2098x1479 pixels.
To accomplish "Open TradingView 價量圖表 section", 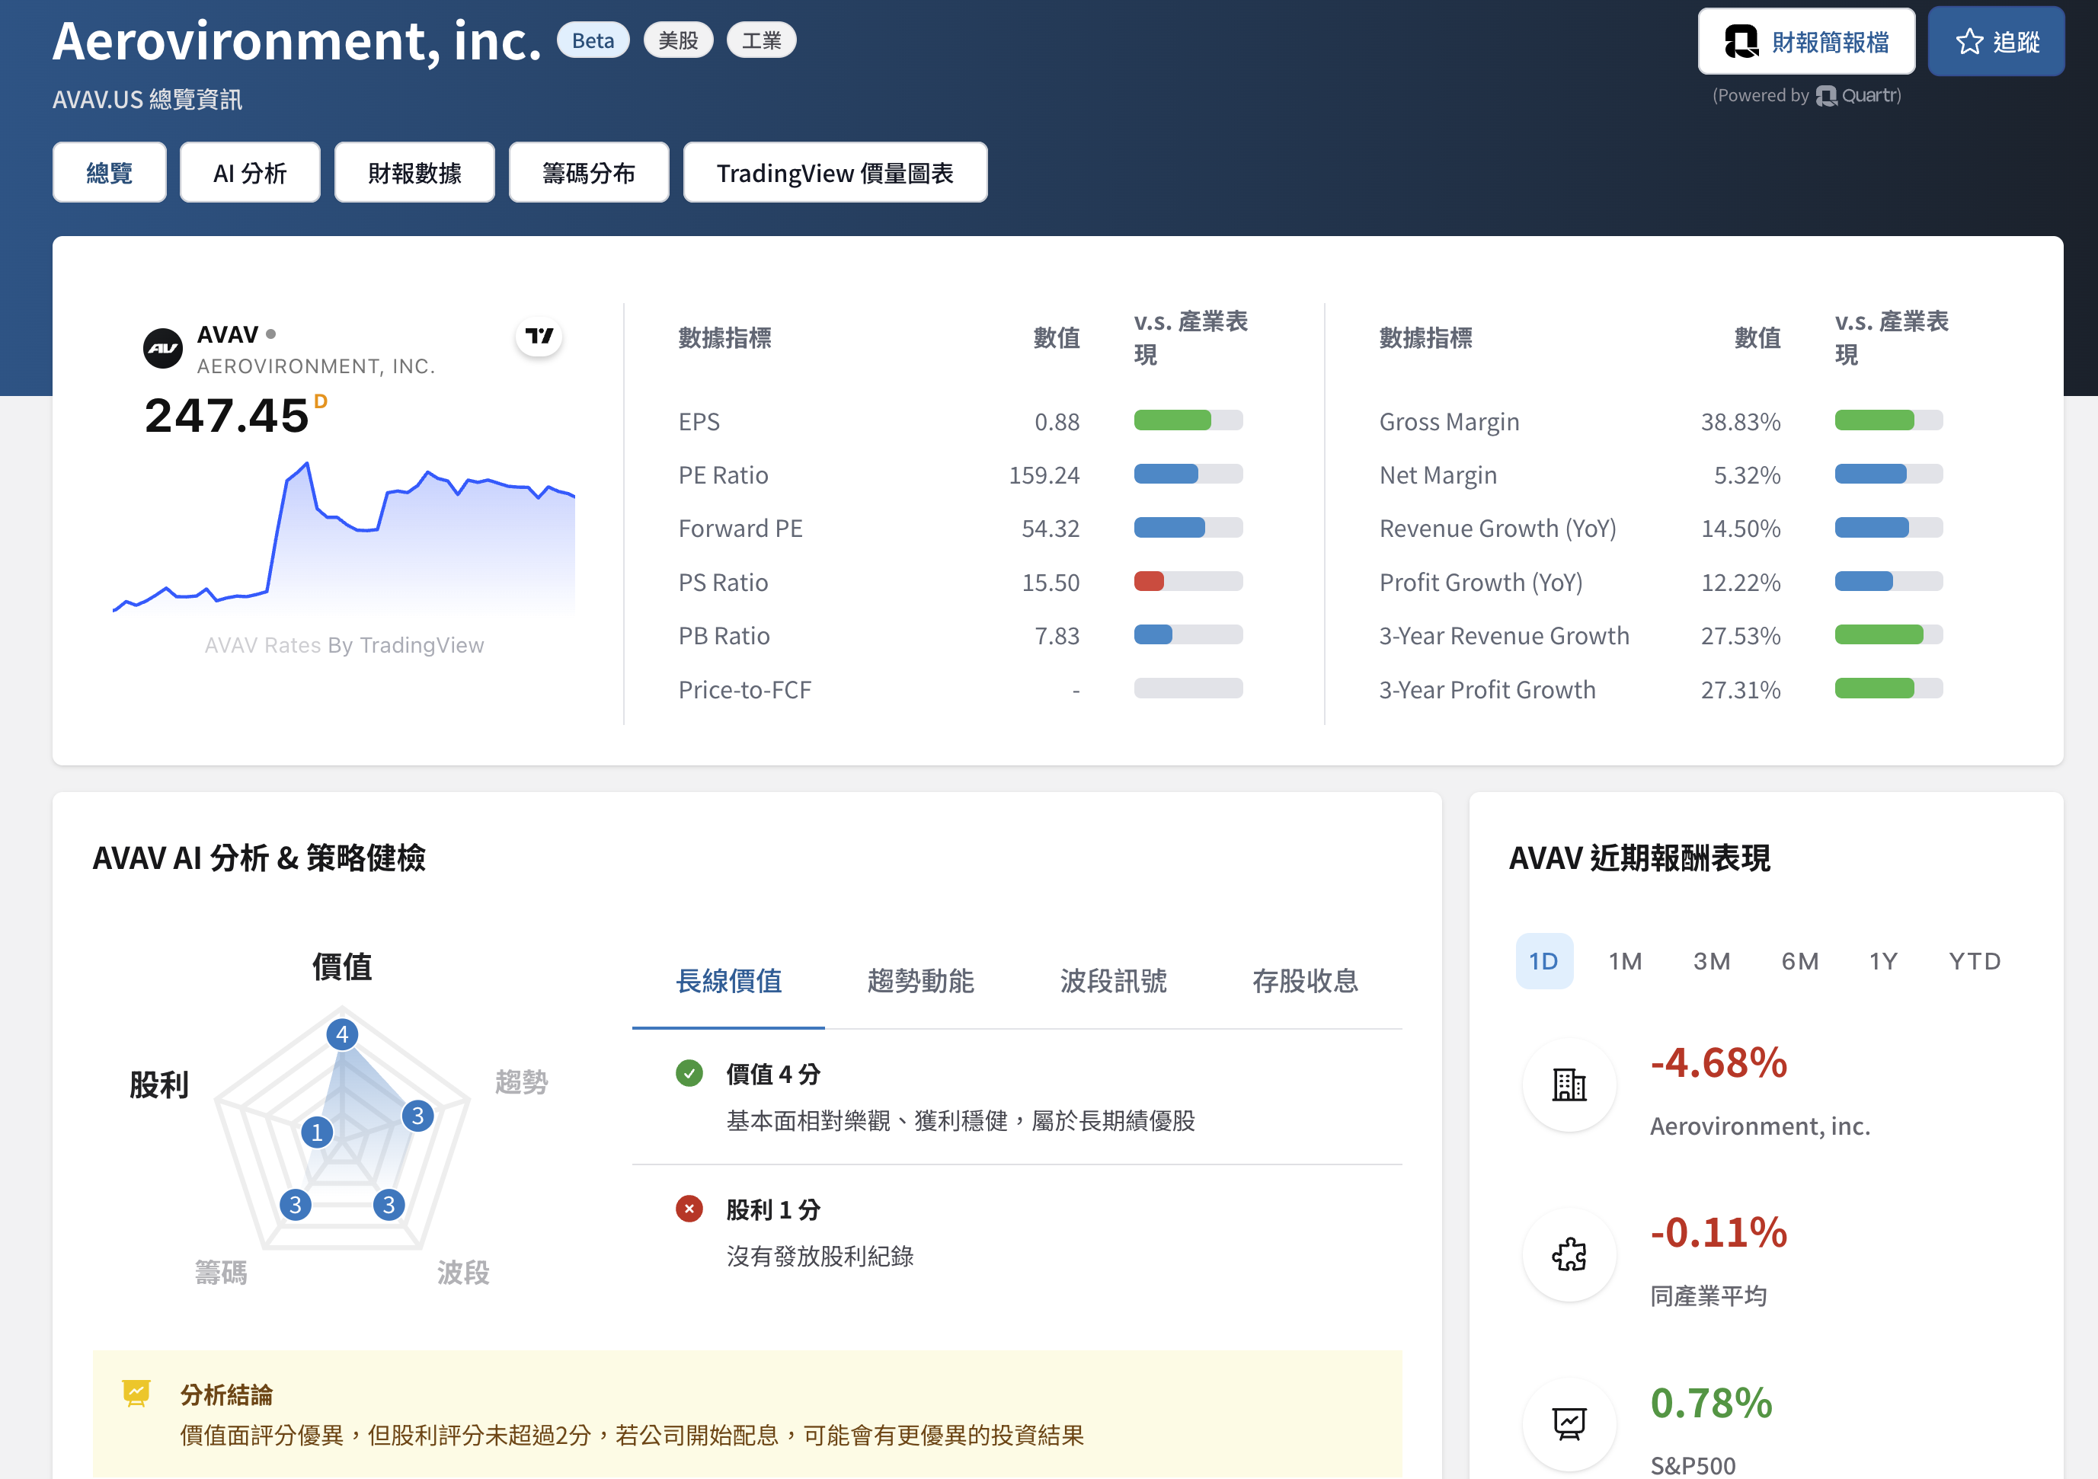I will [x=834, y=173].
